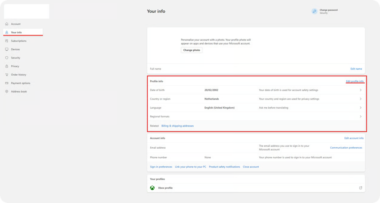The image size is (380, 203).
Task: Click the Full name label
Action: (155, 69)
